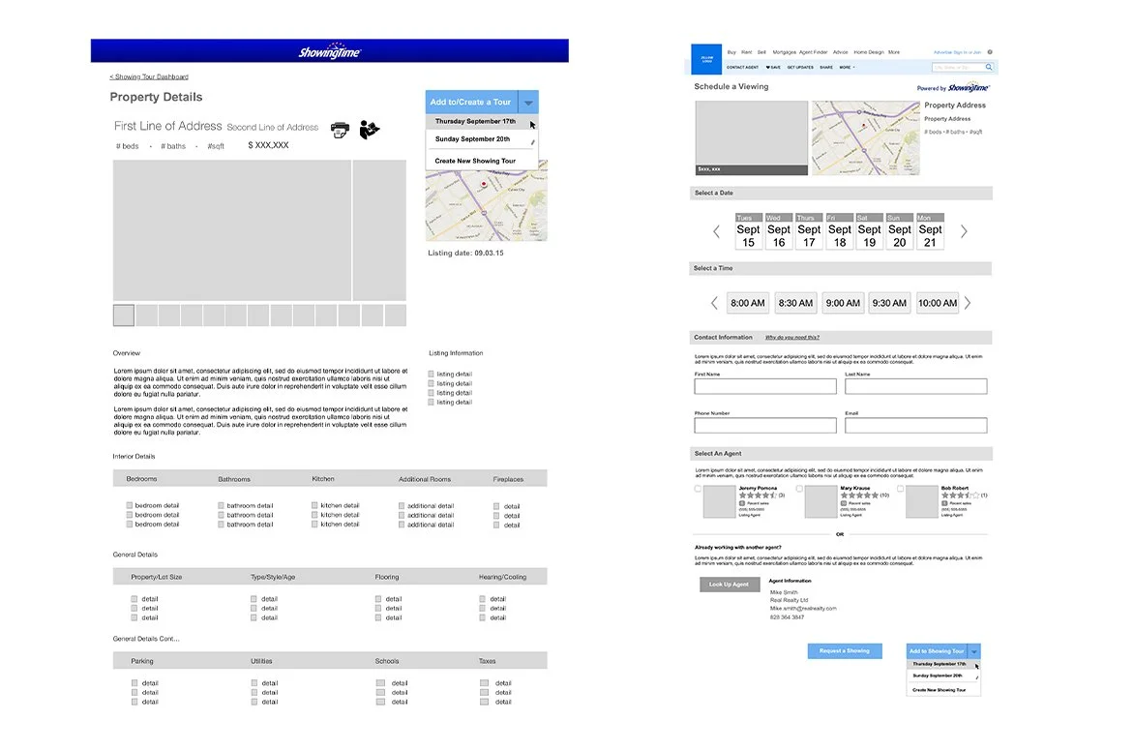Show later times with right arrow
This screenshot has width=1134, height=751.
click(x=968, y=303)
